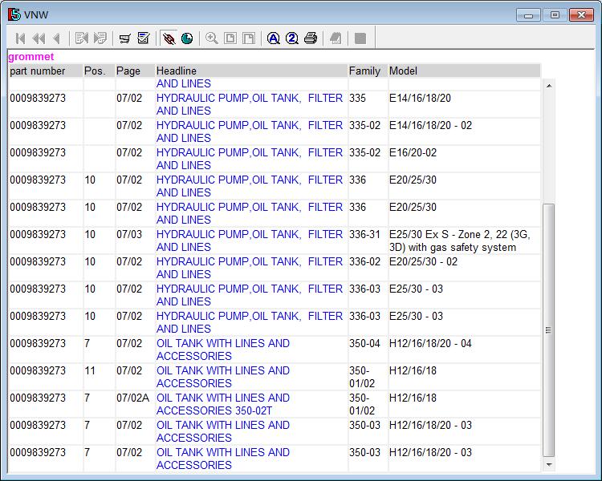The height and width of the screenshot is (481, 602).
Task: Click previous document page icon with left arrow
Action: [82, 38]
